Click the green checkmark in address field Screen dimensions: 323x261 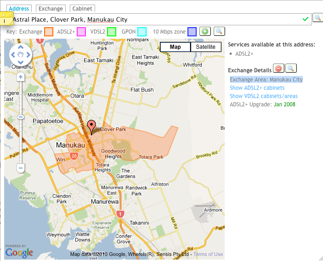click(306, 19)
